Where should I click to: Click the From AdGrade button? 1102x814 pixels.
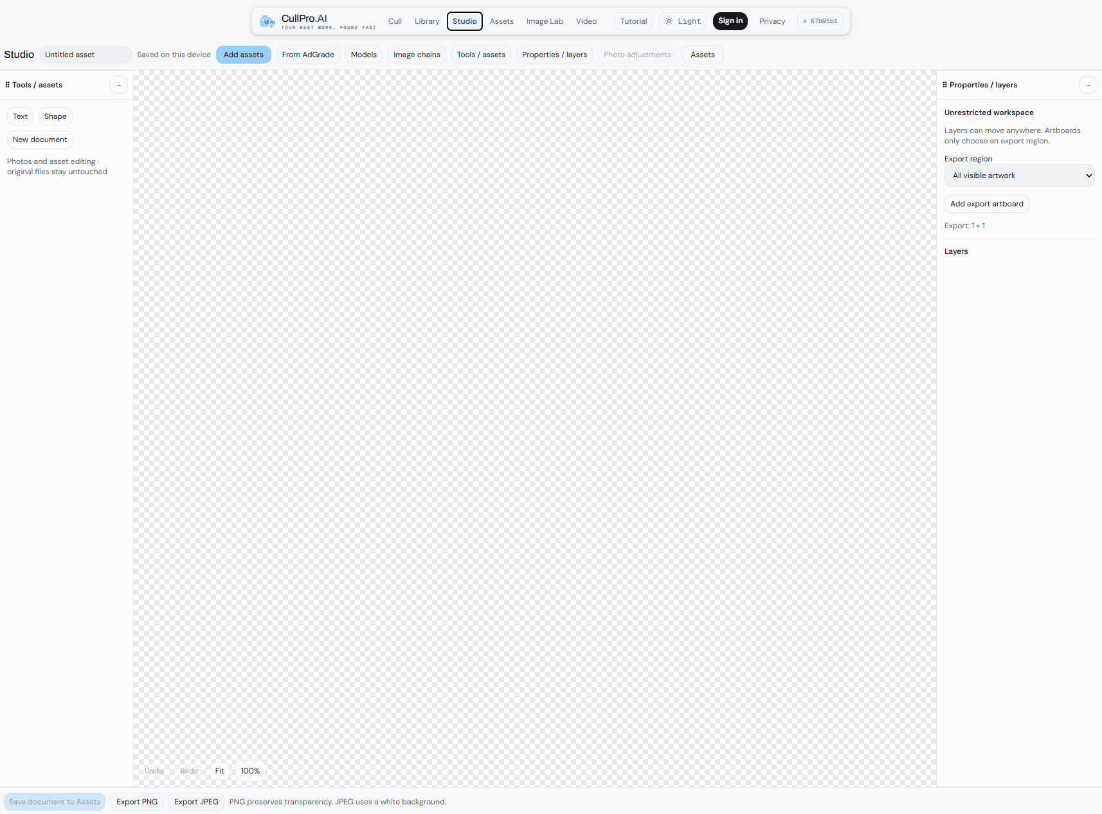308,55
